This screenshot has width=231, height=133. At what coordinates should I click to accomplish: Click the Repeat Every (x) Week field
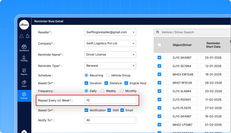[x=110, y=100]
